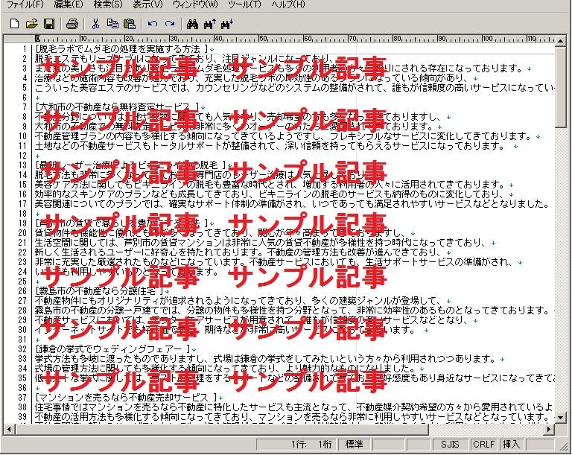The width and height of the screenshot is (572, 455).
Task: Find previous with binoculars up-arrow icon
Action: [210, 24]
